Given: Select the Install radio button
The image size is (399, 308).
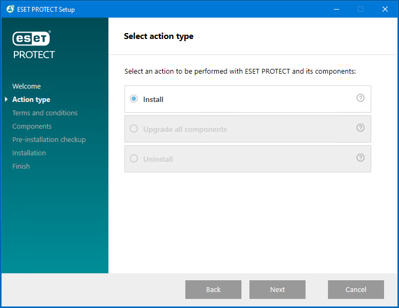Looking at the screenshot, I should point(134,99).
